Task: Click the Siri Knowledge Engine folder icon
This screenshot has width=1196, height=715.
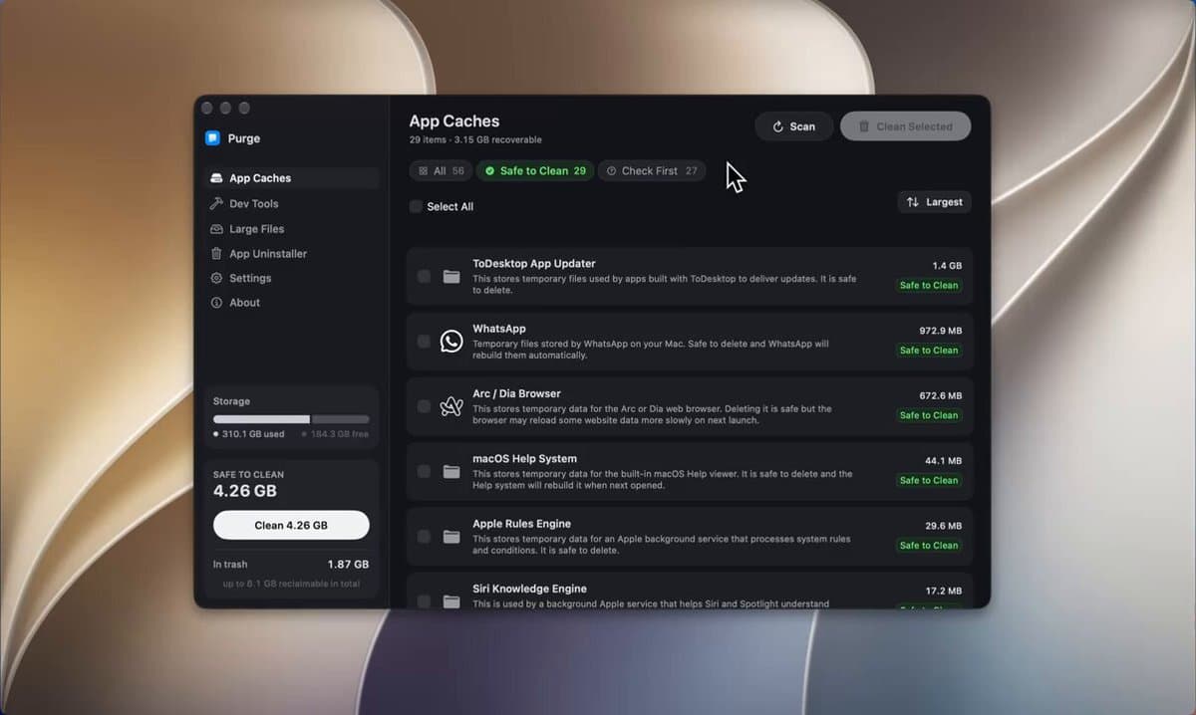Action: tap(451, 600)
